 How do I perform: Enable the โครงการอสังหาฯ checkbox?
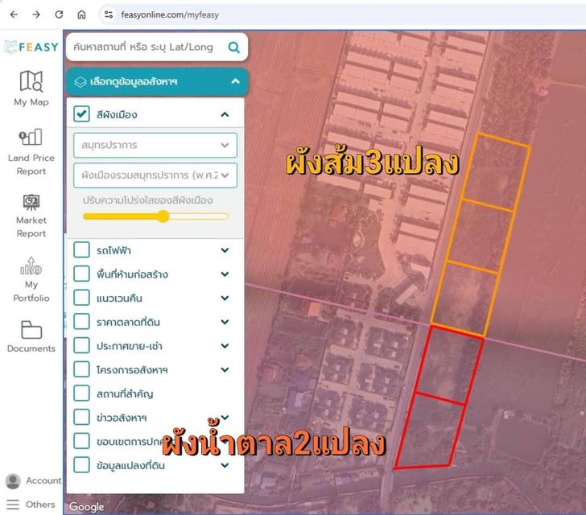pos(81,369)
